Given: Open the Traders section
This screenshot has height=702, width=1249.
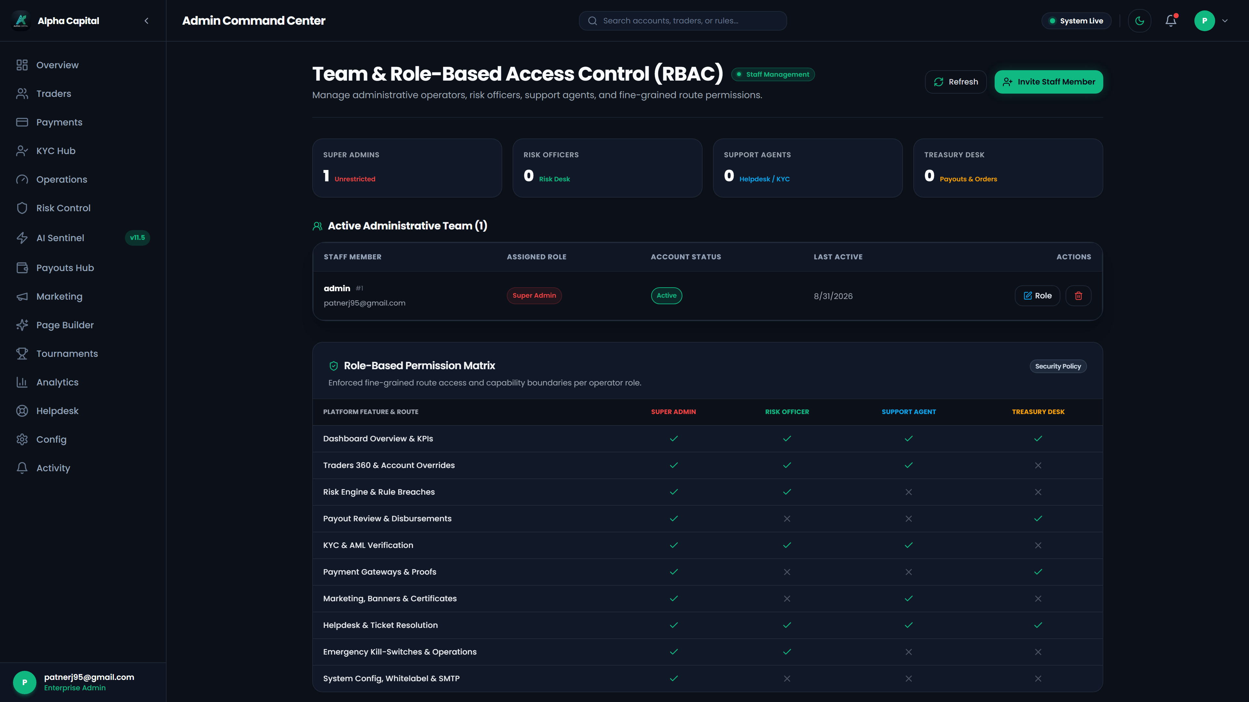Looking at the screenshot, I should click(83, 94).
